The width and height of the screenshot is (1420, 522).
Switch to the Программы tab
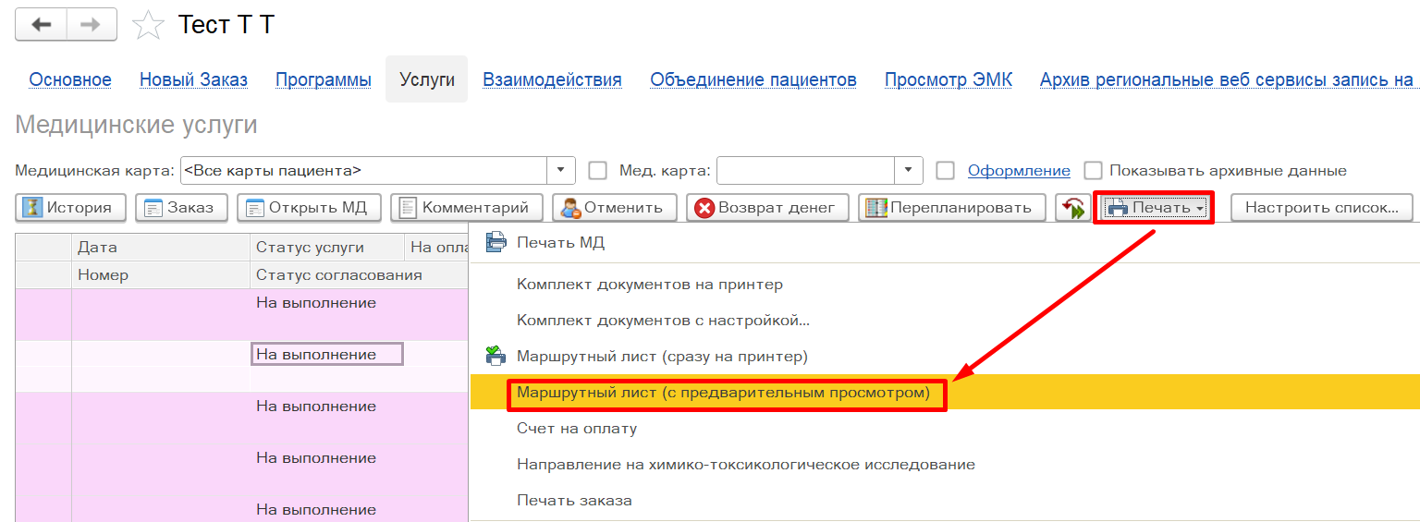coord(324,79)
